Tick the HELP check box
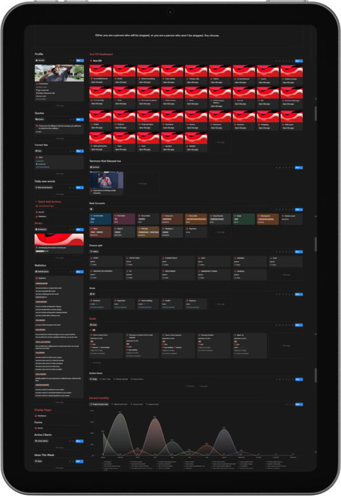This screenshot has height=496, width=341. 199,264
